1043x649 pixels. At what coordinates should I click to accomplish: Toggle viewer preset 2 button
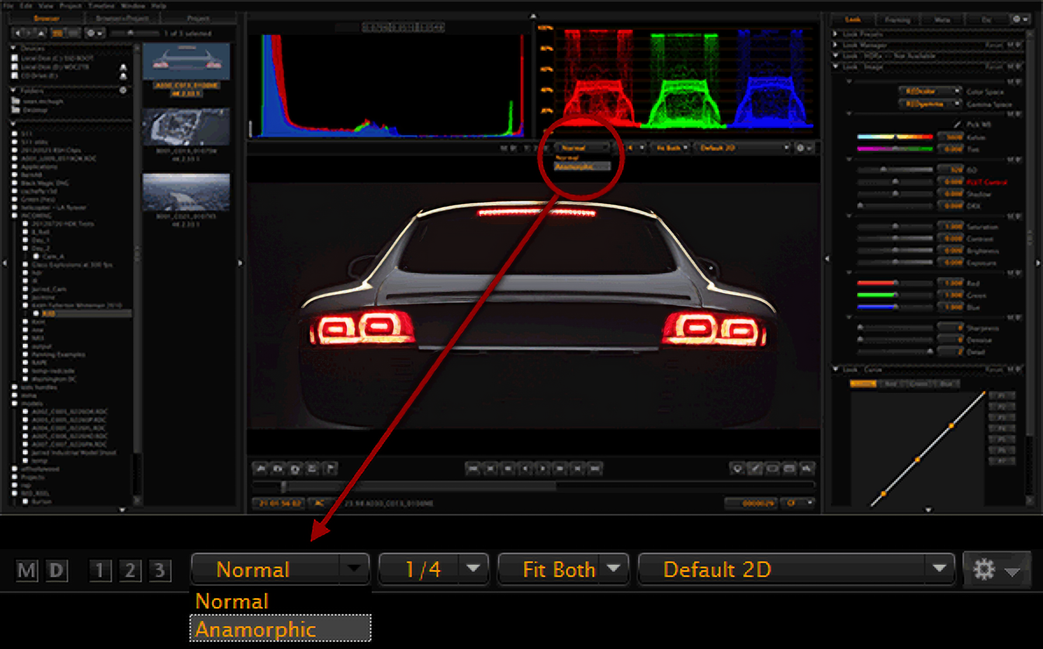pos(130,570)
